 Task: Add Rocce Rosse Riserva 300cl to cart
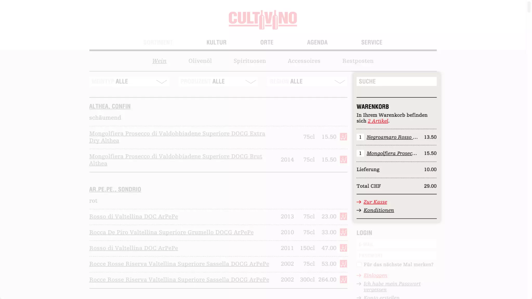click(x=343, y=280)
